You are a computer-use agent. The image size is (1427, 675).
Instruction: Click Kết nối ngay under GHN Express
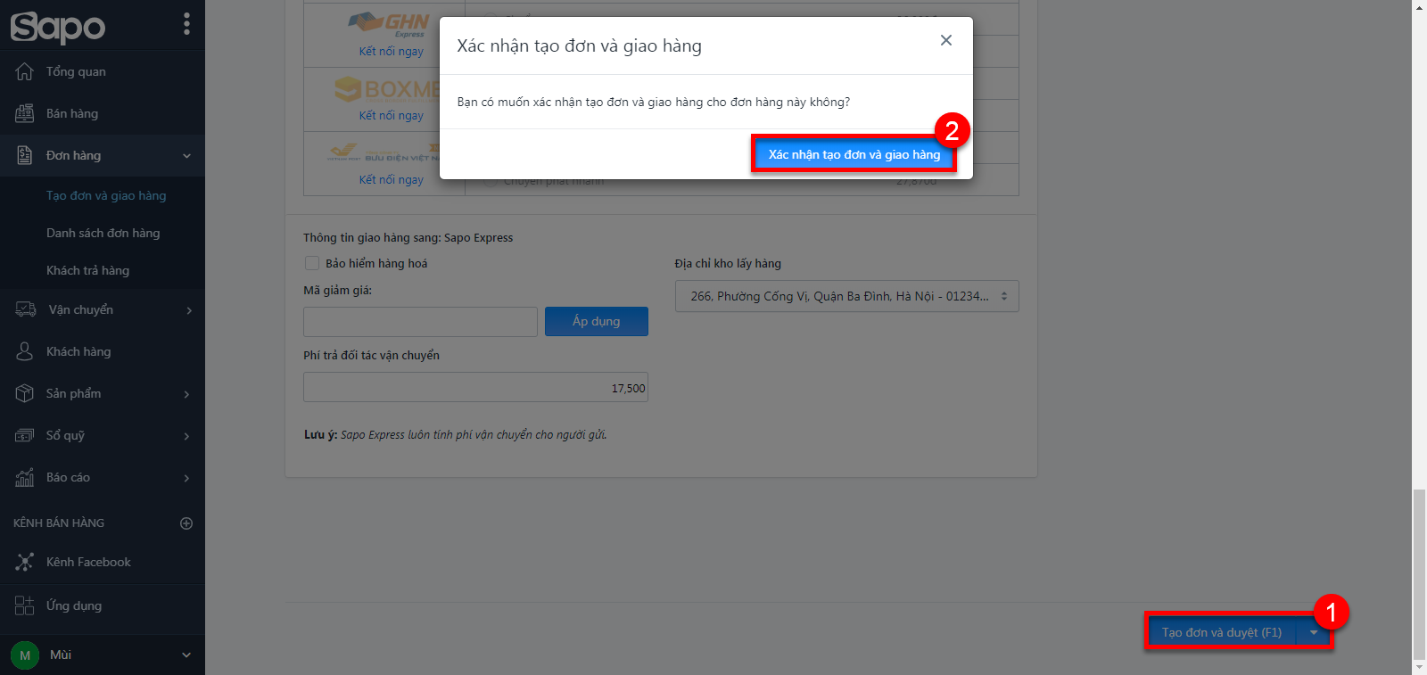[392, 51]
